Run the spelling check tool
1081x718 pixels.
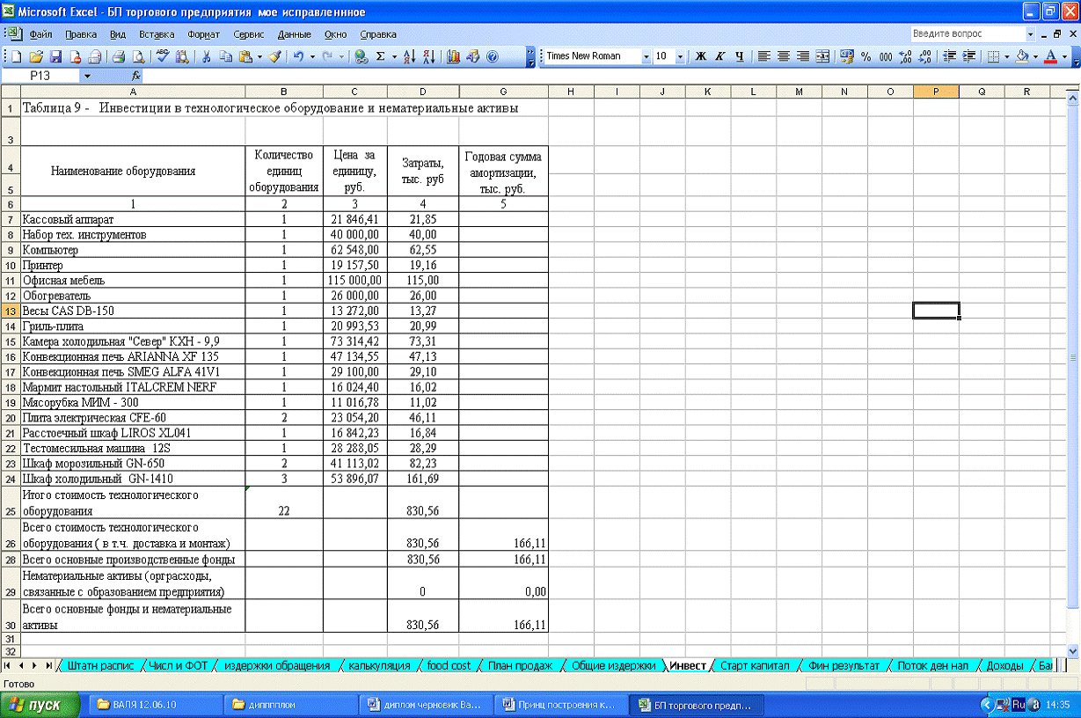tap(163, 56)
